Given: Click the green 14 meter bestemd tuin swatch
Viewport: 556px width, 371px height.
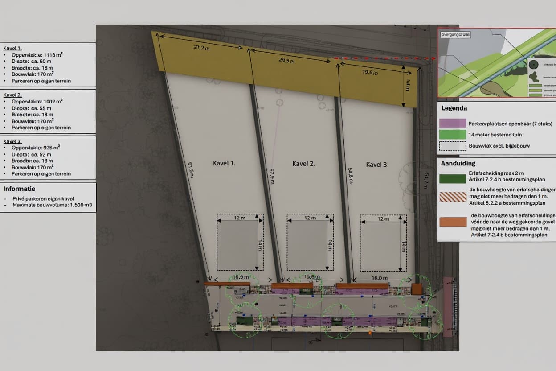Looking at the screenshot, I should pyautogui.click(x=452, y=135).
